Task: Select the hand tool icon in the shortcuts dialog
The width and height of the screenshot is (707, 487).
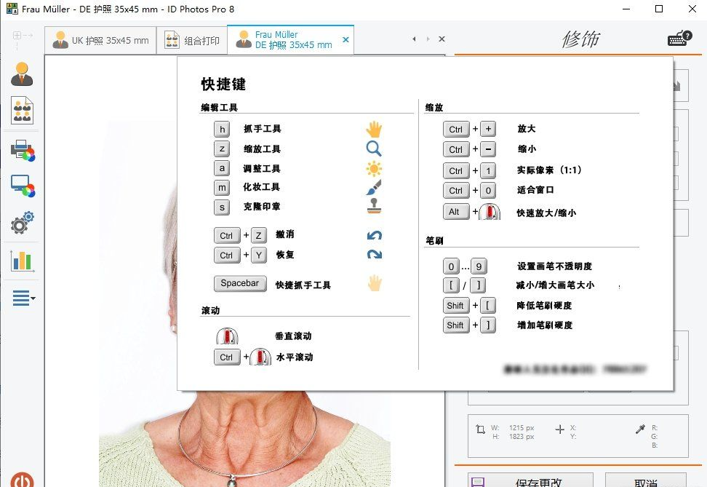Action: click(374, 129)
